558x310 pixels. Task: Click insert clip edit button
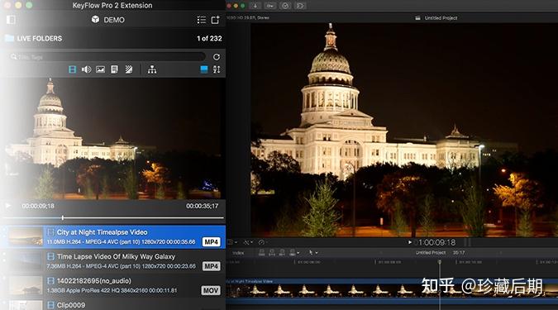[272, 253]
